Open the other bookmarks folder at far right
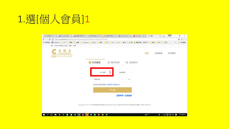 pos(182,42)
